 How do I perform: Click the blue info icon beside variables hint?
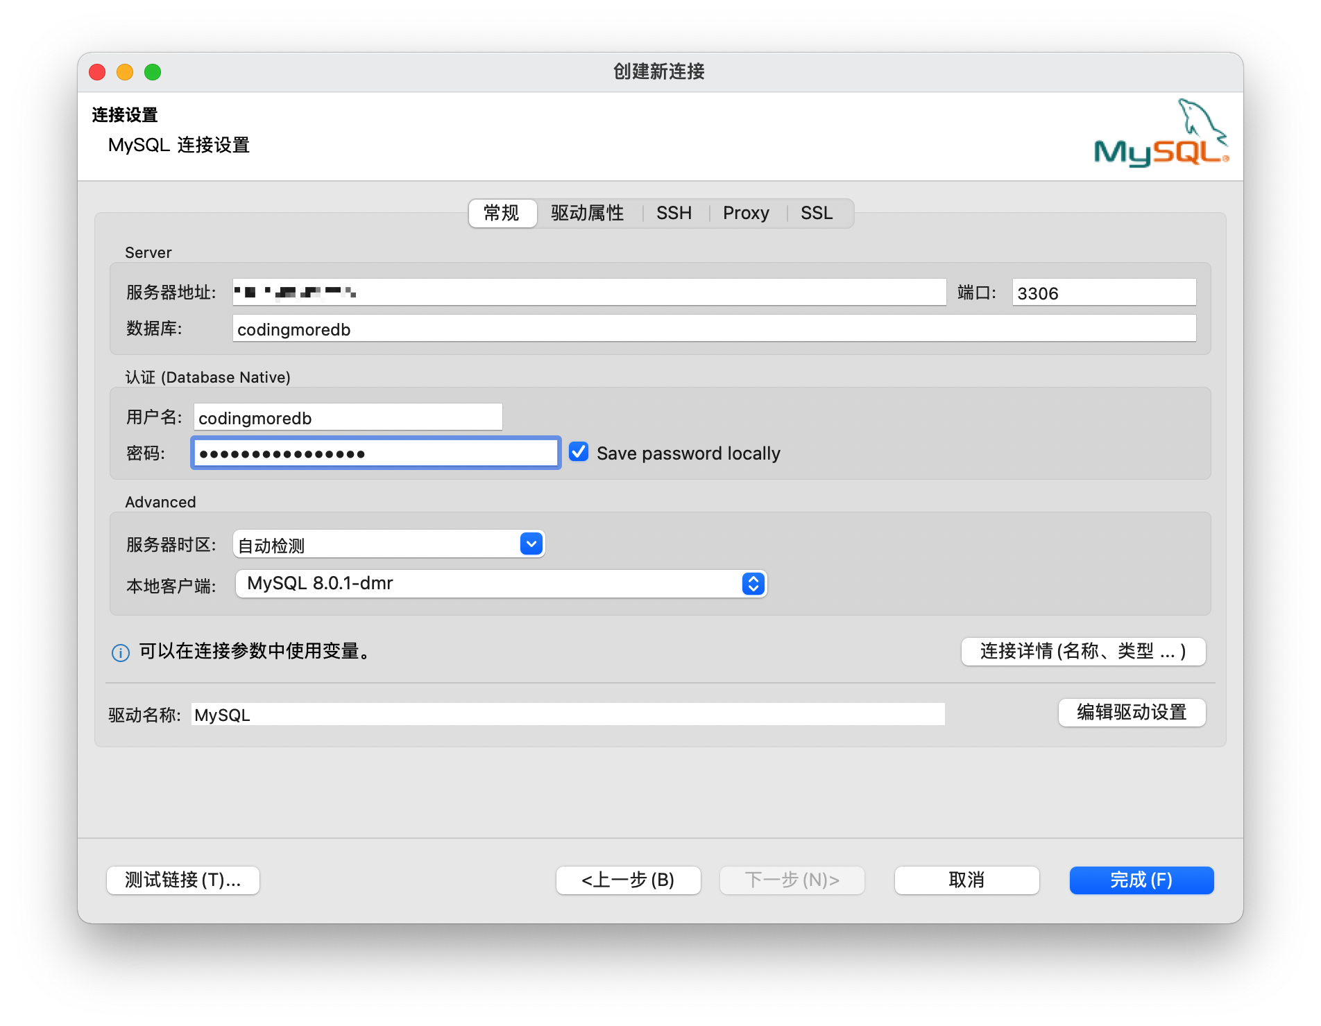tap(121, 652)
